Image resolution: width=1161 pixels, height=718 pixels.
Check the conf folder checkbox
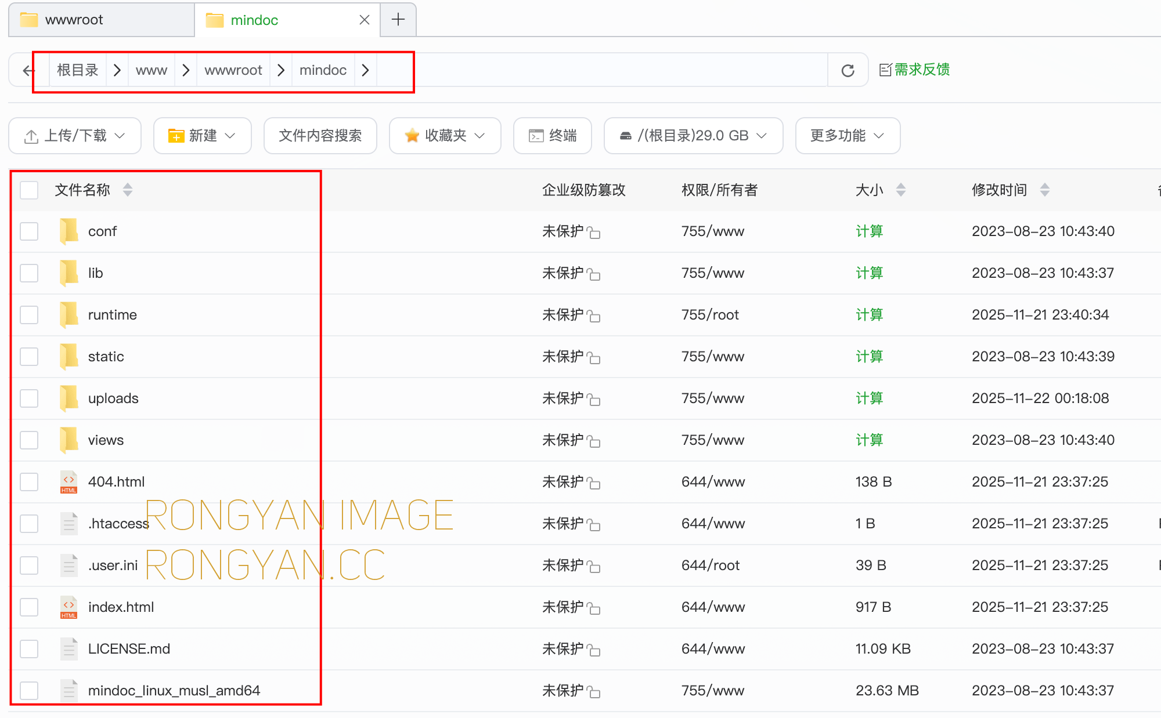point(29,231)
